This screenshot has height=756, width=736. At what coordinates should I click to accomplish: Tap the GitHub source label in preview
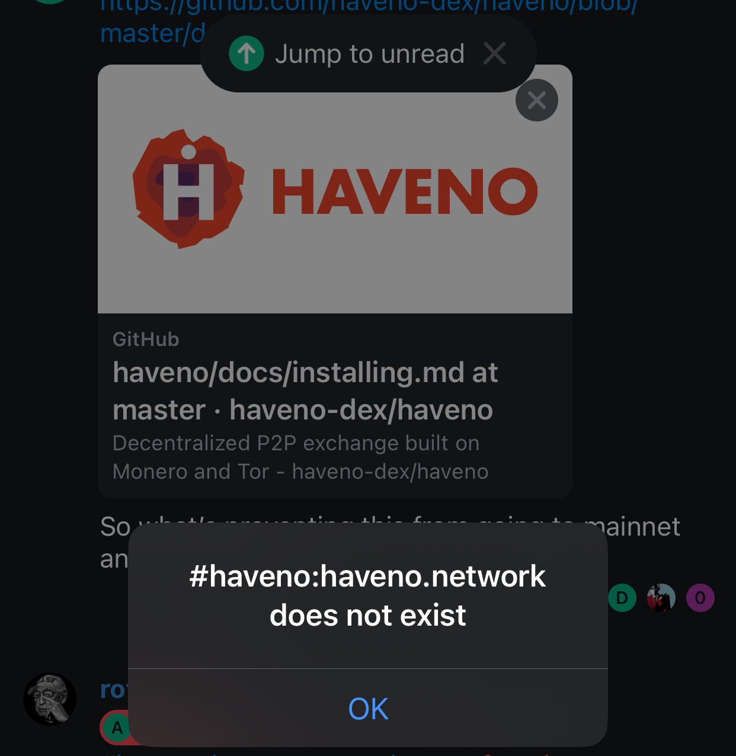tap(146, 339)
